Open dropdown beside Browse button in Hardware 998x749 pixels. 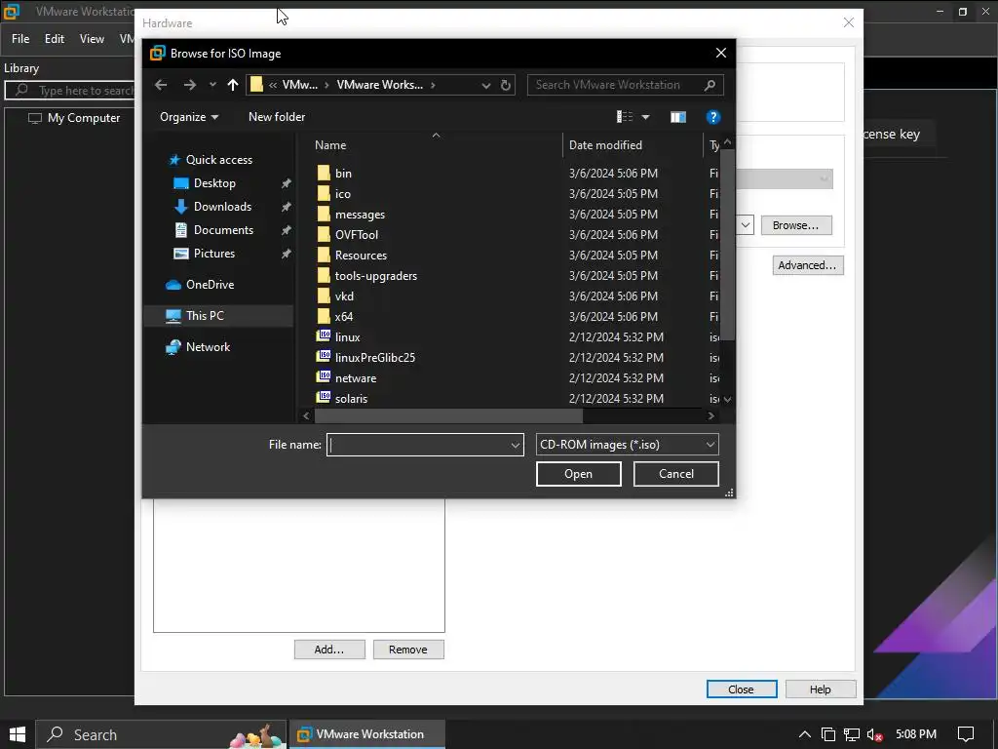[x=746, y=225]
